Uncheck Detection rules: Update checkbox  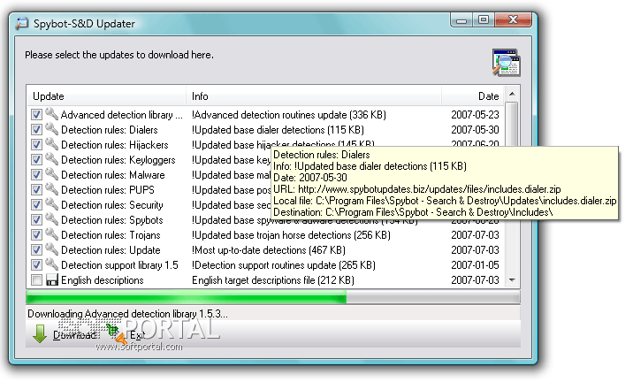point(36,250)
